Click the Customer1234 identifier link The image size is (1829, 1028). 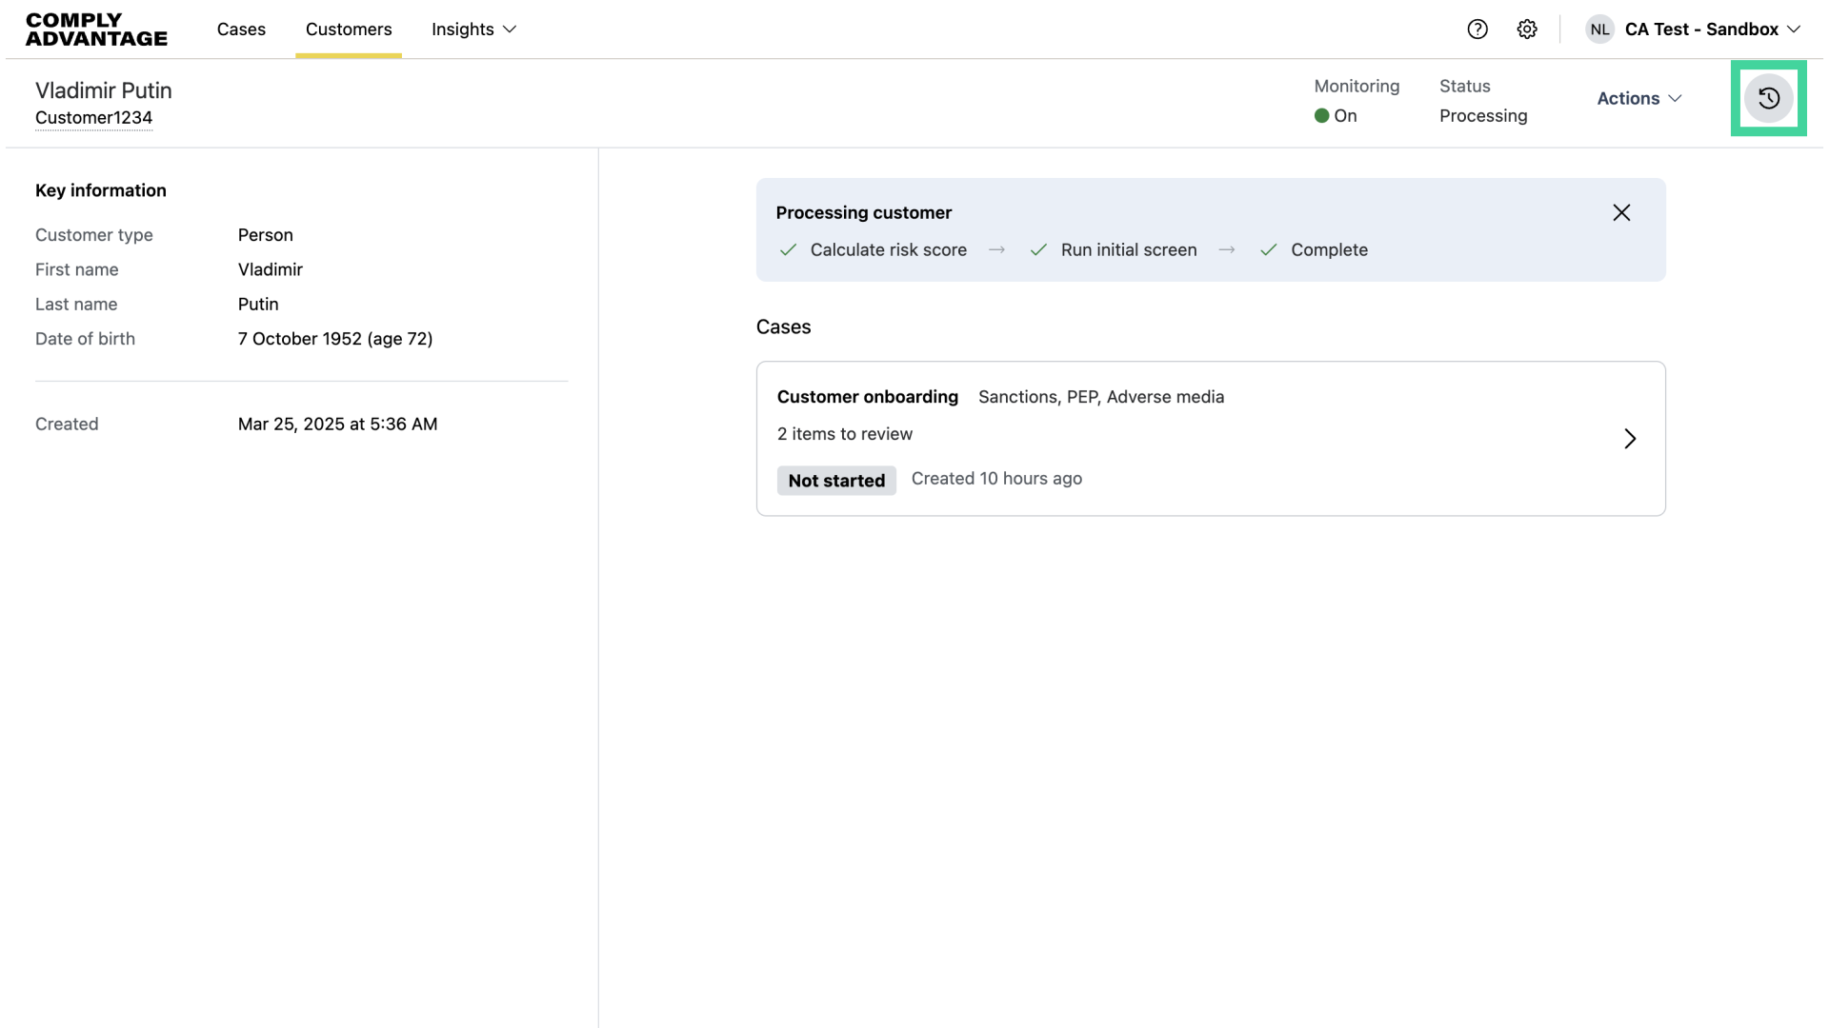[x=93, y=118]
